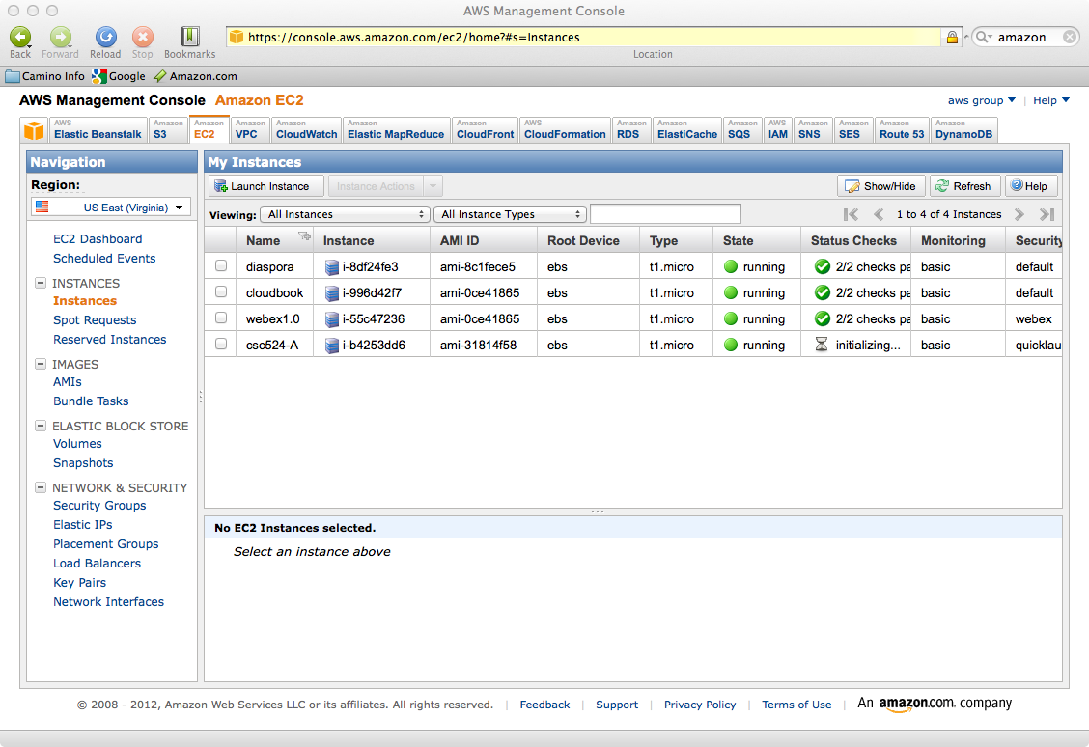This screenshot has width=1089, height=747.
Task: Check the cloudbook instance checkbox
Action: pos(221,291)
